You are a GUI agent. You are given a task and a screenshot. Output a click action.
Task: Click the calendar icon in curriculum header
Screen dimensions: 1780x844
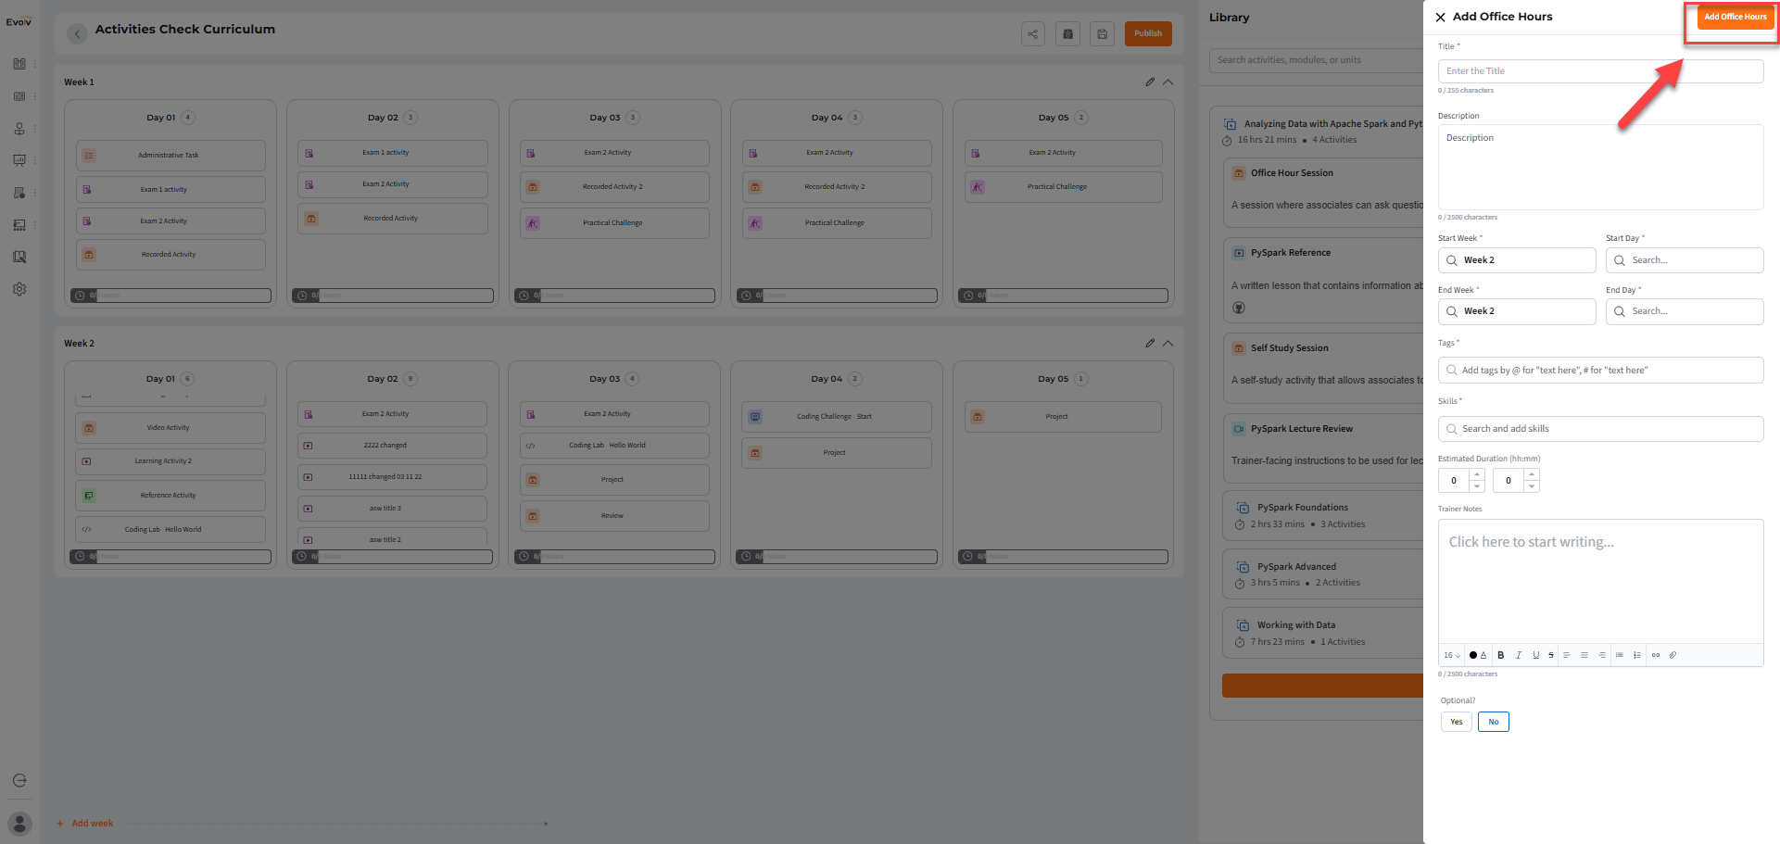(1067, 34)
